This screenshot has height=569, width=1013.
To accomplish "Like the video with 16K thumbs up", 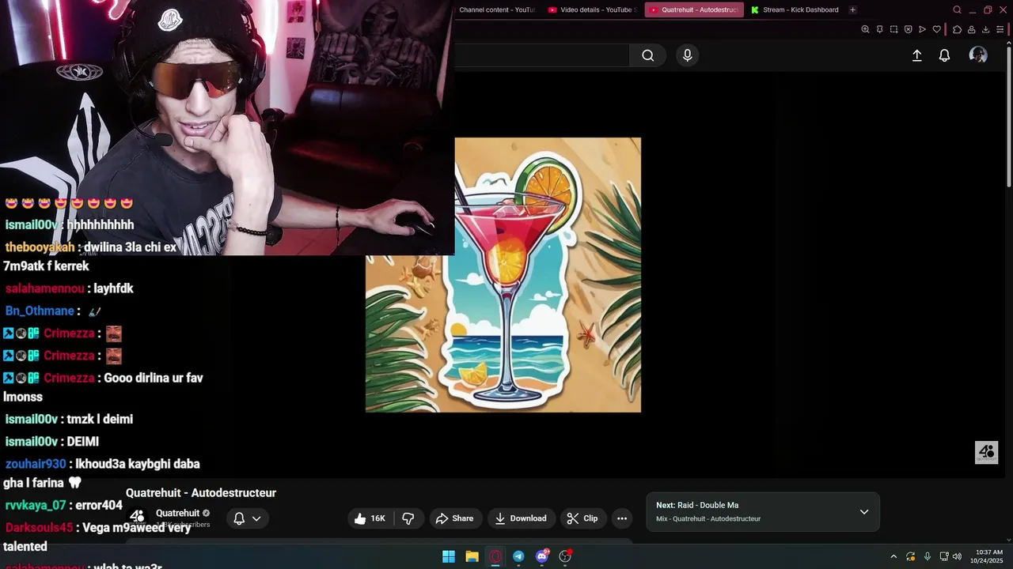I will [x=370, y=518].
